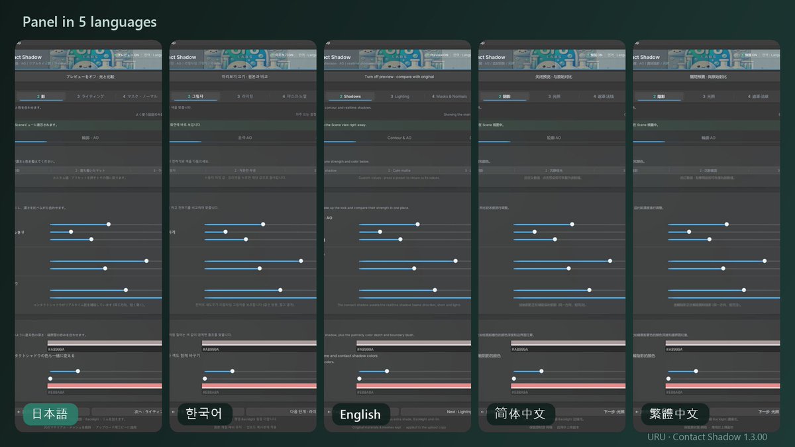Select the 'Contour & AO' sub-tab
Image resolution: width=795 pixels, height=447 pixels.
tap(399, 138)
